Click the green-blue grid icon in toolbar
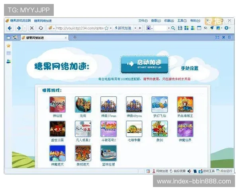The width and height of the screenshot is (239, 191). click(186, 28)
